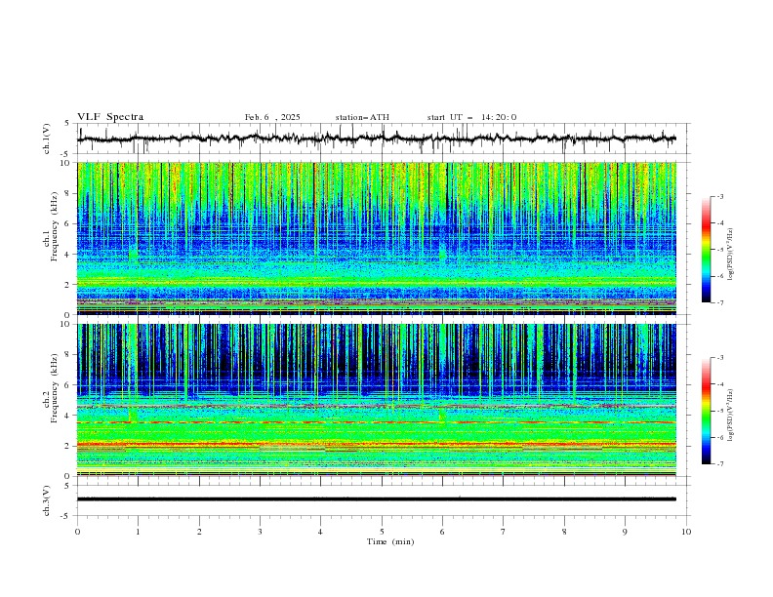773x597 pixels.
Task: Click the upper colorbar "log(PSD)(V²/Hz)" label
Action: 730,255
